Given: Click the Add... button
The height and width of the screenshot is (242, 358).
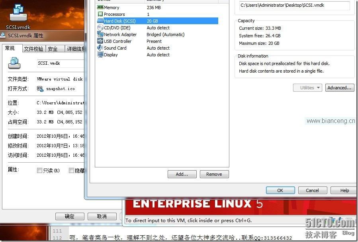Looking at the screenshot, I should pos(182,174).
